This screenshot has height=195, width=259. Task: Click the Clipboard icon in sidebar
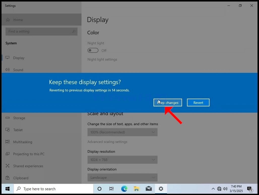7,178
